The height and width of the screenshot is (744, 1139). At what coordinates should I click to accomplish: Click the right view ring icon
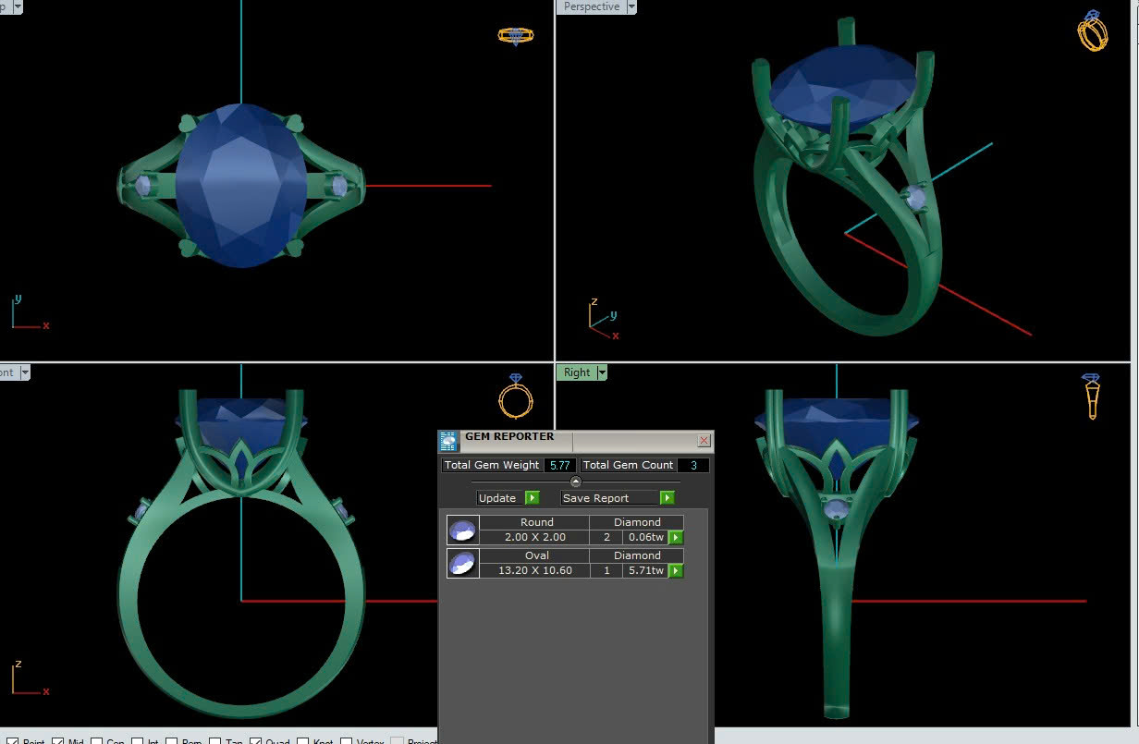[x=1092, y=396]
